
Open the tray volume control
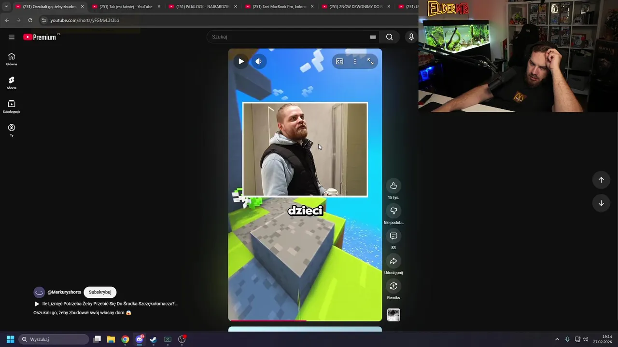point(586,339)
